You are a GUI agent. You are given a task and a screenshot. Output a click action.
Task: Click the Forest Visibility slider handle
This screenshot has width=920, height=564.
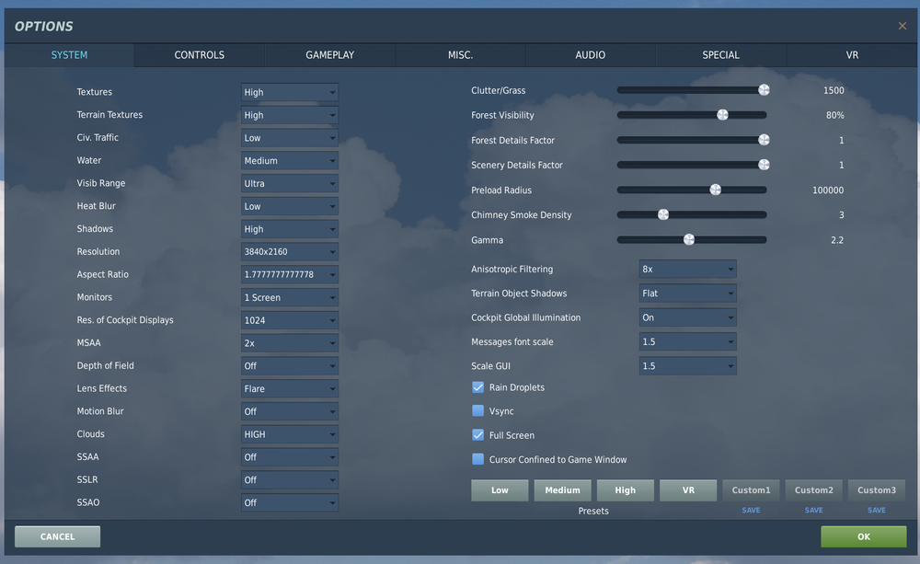722,114
